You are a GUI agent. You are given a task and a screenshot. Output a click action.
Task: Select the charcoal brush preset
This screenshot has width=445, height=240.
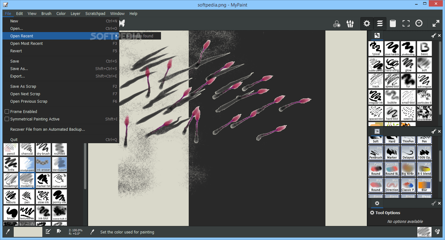pyautogui.click(x=27, y=149)
